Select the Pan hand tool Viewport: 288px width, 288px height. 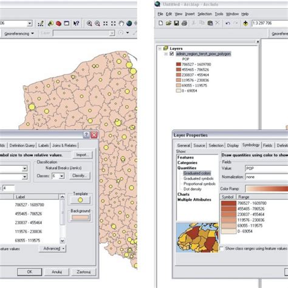pos(121,24)
